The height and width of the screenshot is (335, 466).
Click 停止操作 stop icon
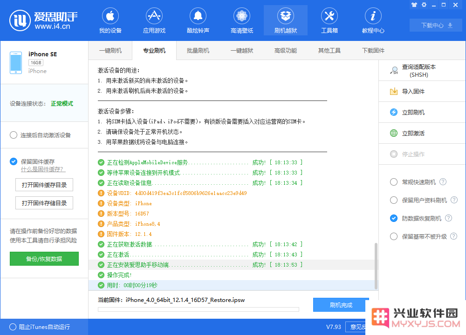(394, 154)
